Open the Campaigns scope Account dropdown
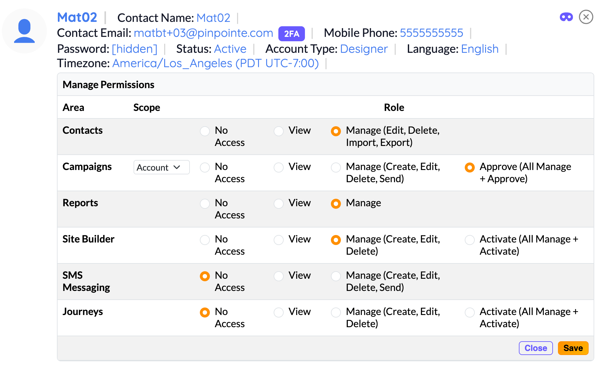The image size is (613, 370). tap(161, 167)
